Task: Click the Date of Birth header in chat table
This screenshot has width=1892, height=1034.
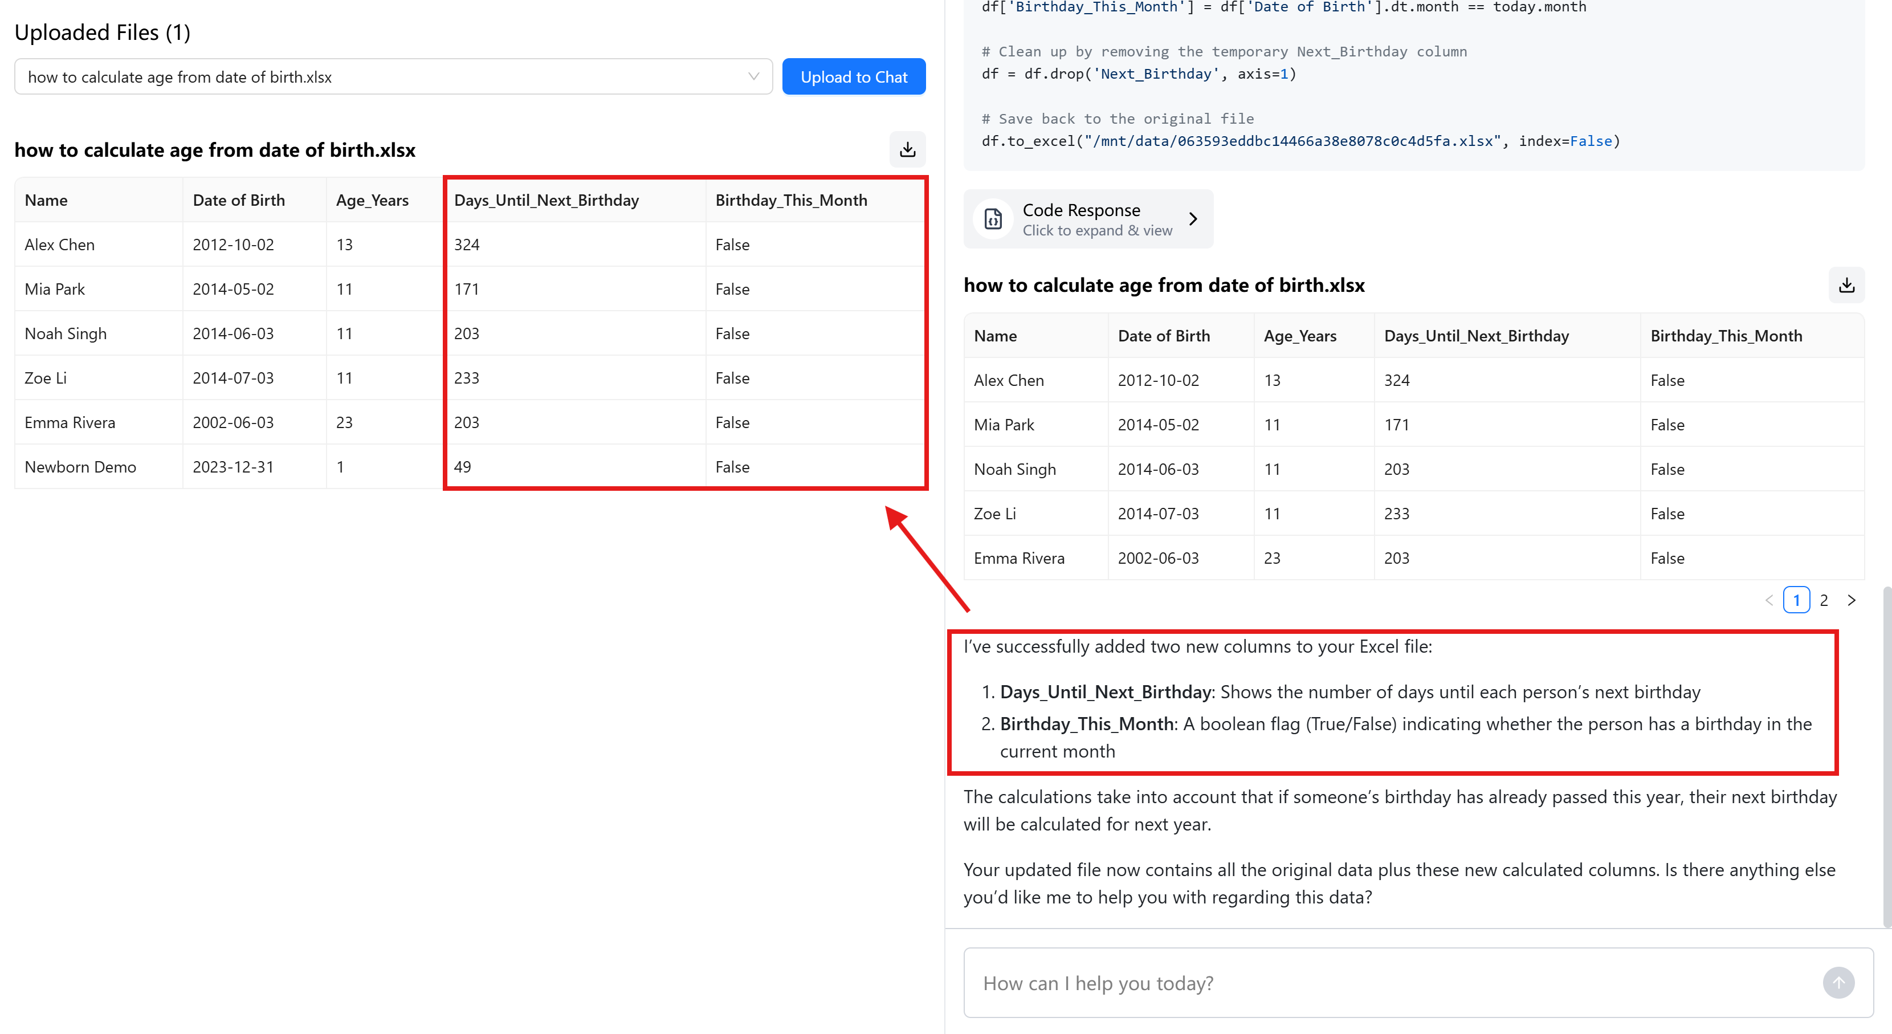Action: coord(1163,336)
